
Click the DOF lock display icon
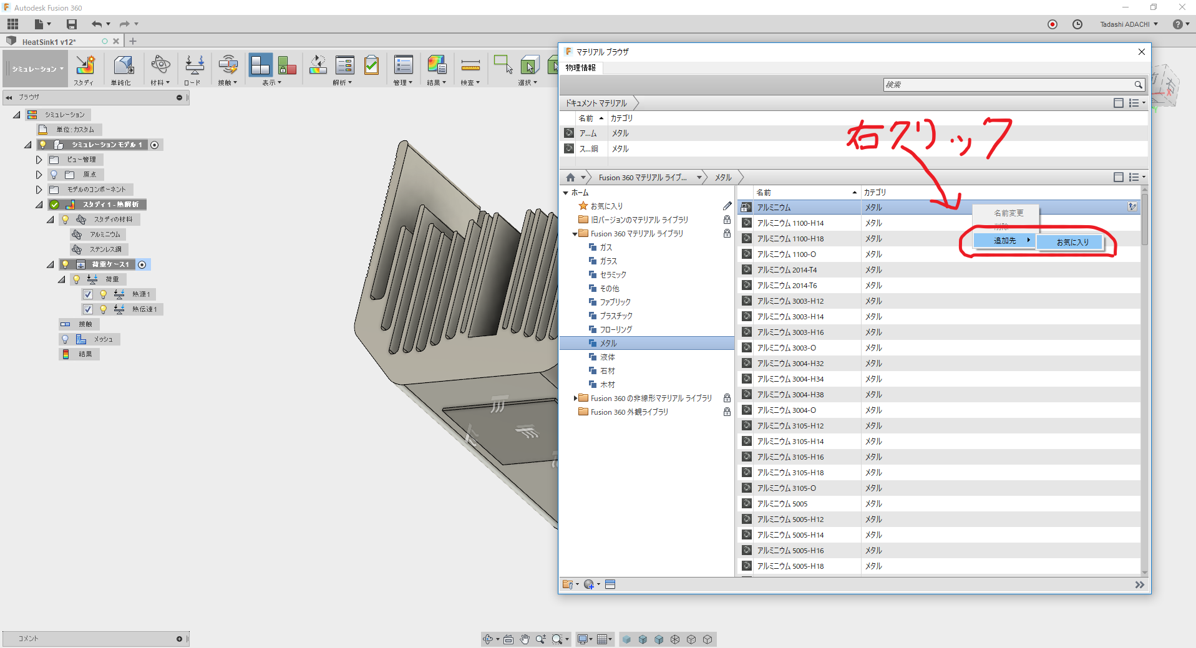click(287, 65)
